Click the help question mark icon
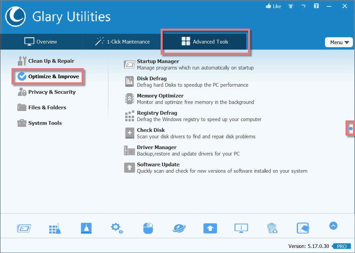This screenshot has height=253, width=355. [316, 6]
